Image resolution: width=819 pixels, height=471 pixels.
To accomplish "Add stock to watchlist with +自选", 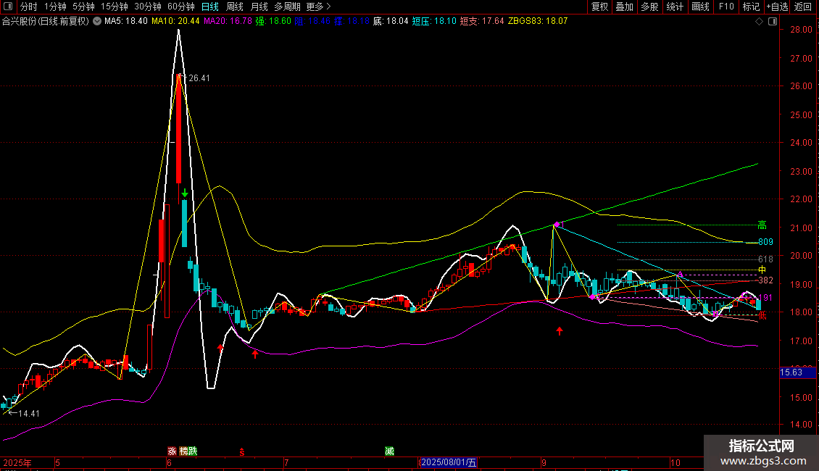I will [x=776, y=7].
